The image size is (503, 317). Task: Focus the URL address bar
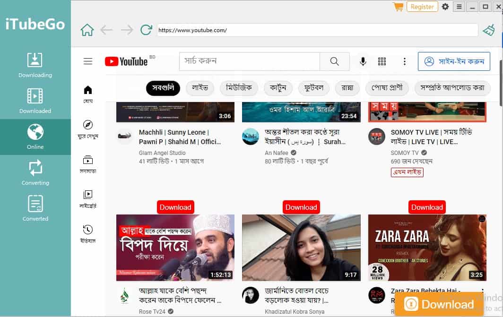pyautogui.click(x=318, y=30)
